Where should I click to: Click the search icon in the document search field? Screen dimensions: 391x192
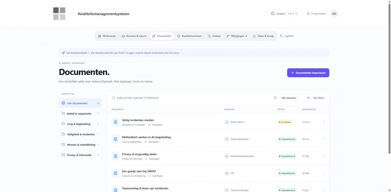coord(114,98)
